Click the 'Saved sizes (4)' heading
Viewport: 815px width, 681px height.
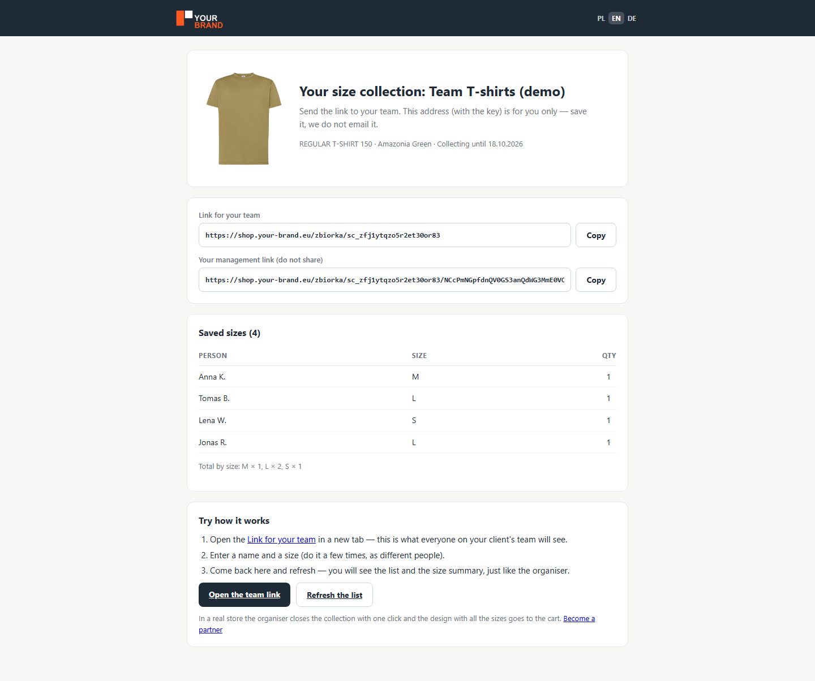click(229, 333)
